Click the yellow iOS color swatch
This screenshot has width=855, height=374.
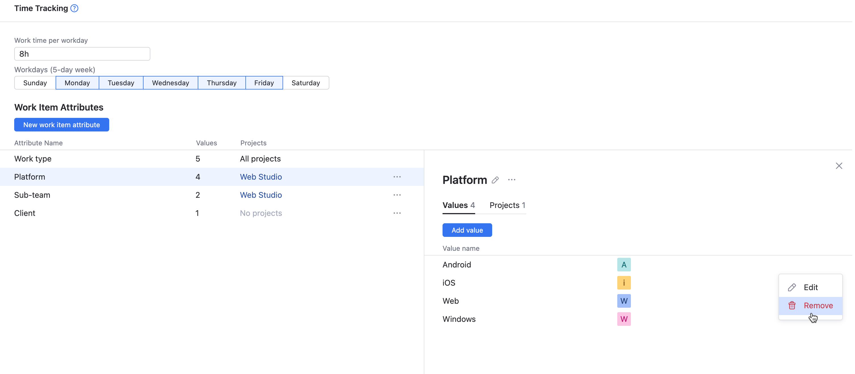[x=624, y=283]
